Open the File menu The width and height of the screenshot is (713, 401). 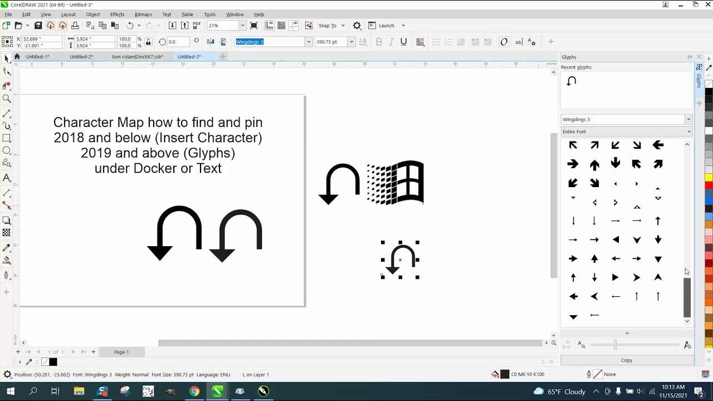coord(8,14)
